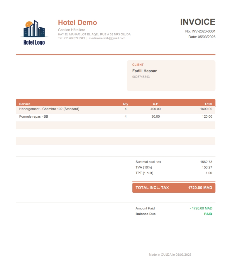Click client phone 0626745343
Image resolution: width=230 pixels, height=263 pixels.
[x=141, y=77]
